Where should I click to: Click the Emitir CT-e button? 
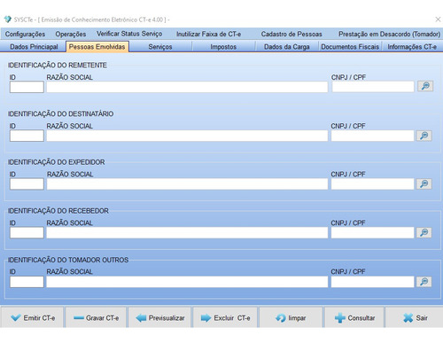pos(32,318)
